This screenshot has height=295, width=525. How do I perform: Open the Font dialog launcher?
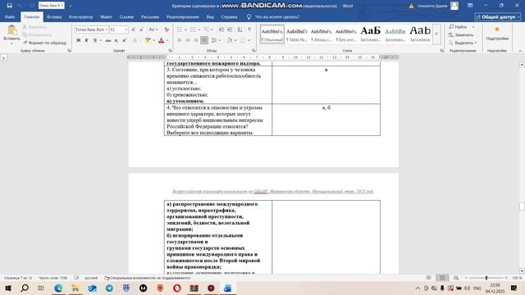[x=170, y=51]
